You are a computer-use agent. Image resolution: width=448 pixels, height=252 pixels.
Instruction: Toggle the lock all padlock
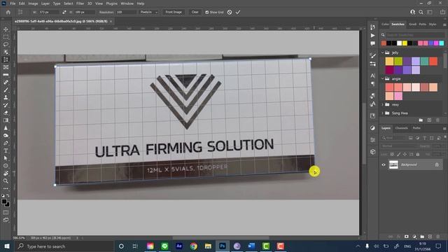point(418,154)
